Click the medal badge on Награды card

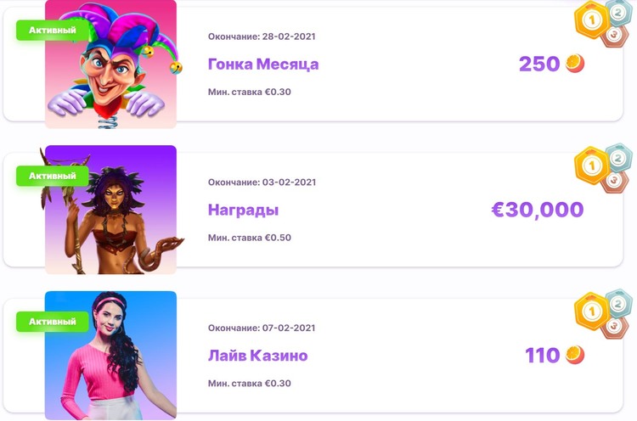pos(606,167)
